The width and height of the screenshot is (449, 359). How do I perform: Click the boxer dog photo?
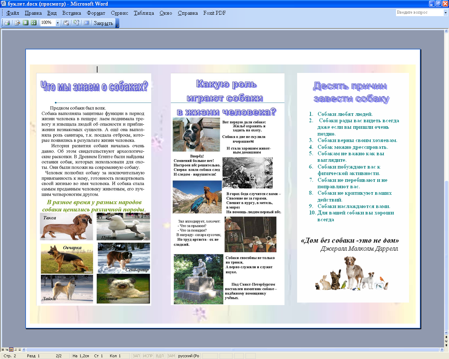click(x=196, y=135)
